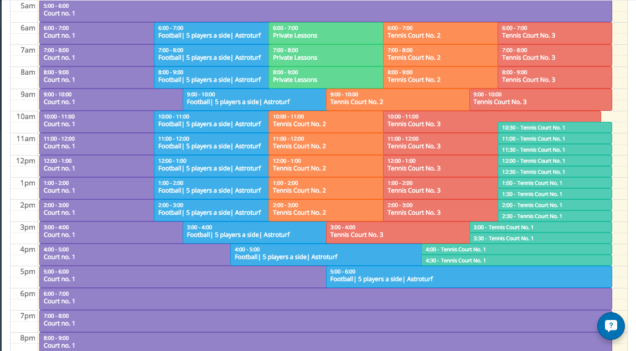Select the 12:30 Tennis Court No. 1 slot
The width and height of the screenshot is (636, 351).
pos(554,172)
